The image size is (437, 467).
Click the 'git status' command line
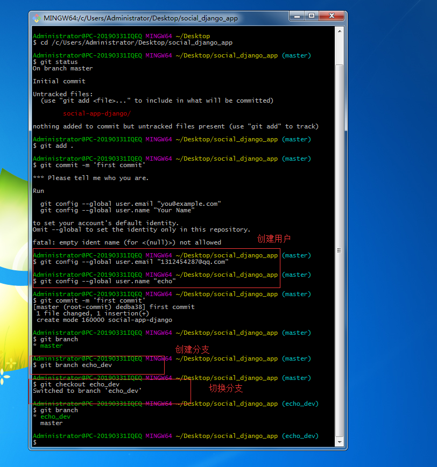click(x=55, y=62)
